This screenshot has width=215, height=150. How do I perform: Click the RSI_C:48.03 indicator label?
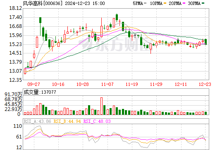[97, 121]
